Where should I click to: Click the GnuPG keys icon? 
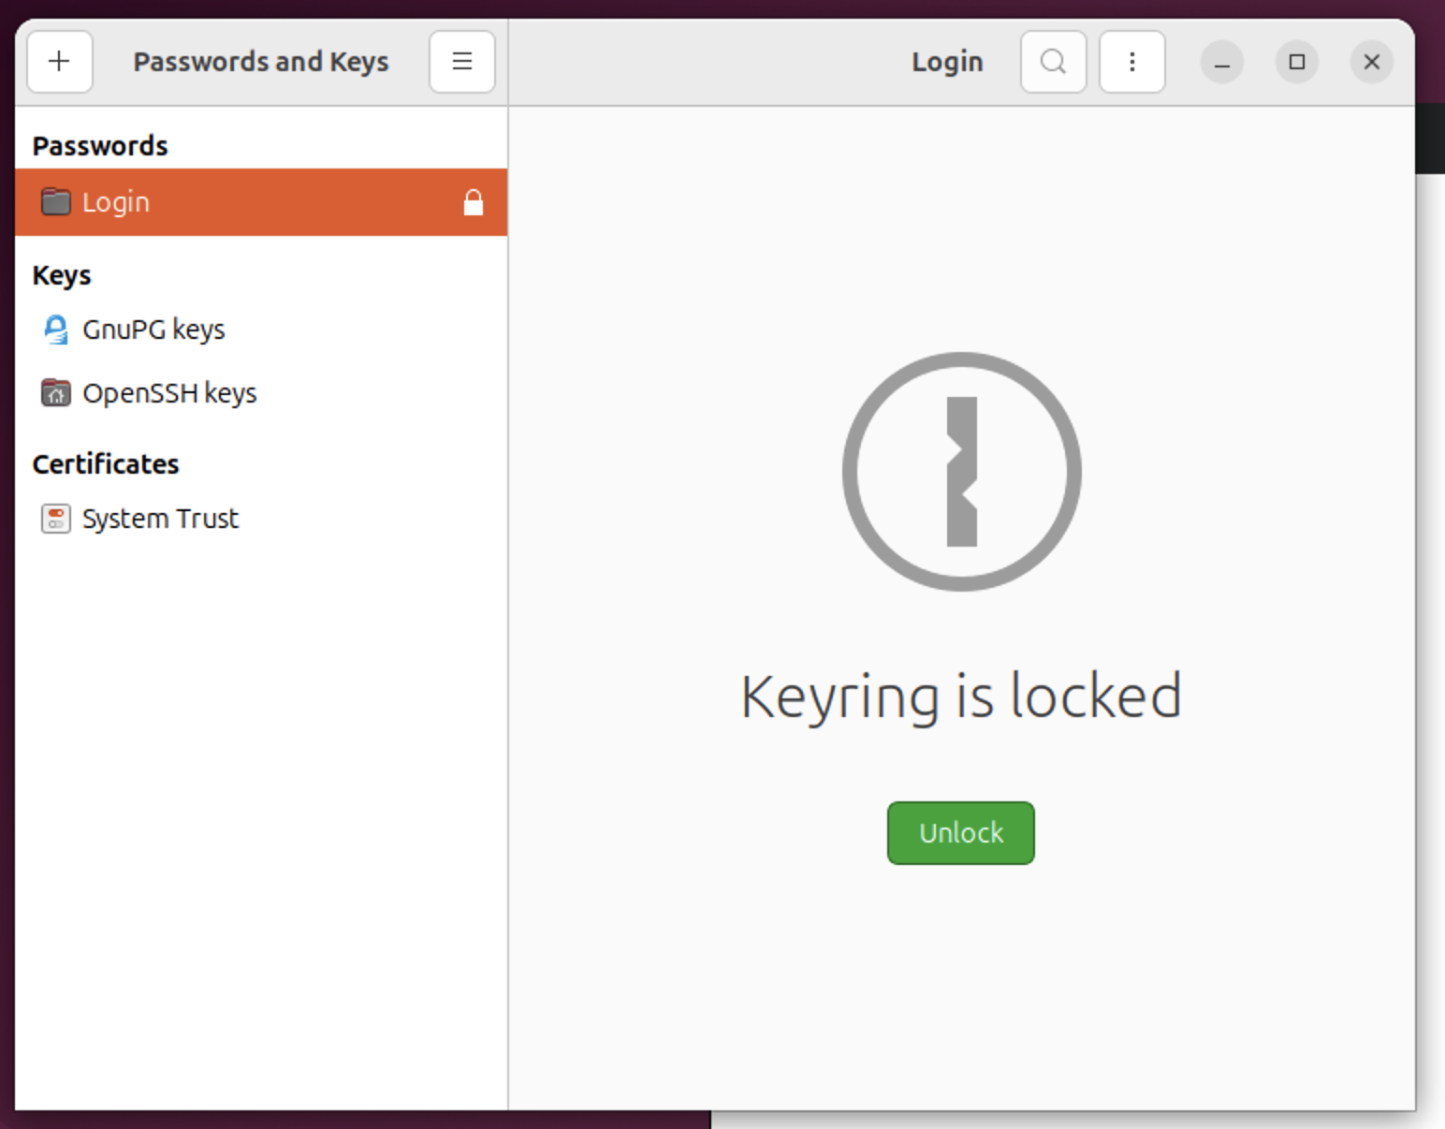click(55, 330)
